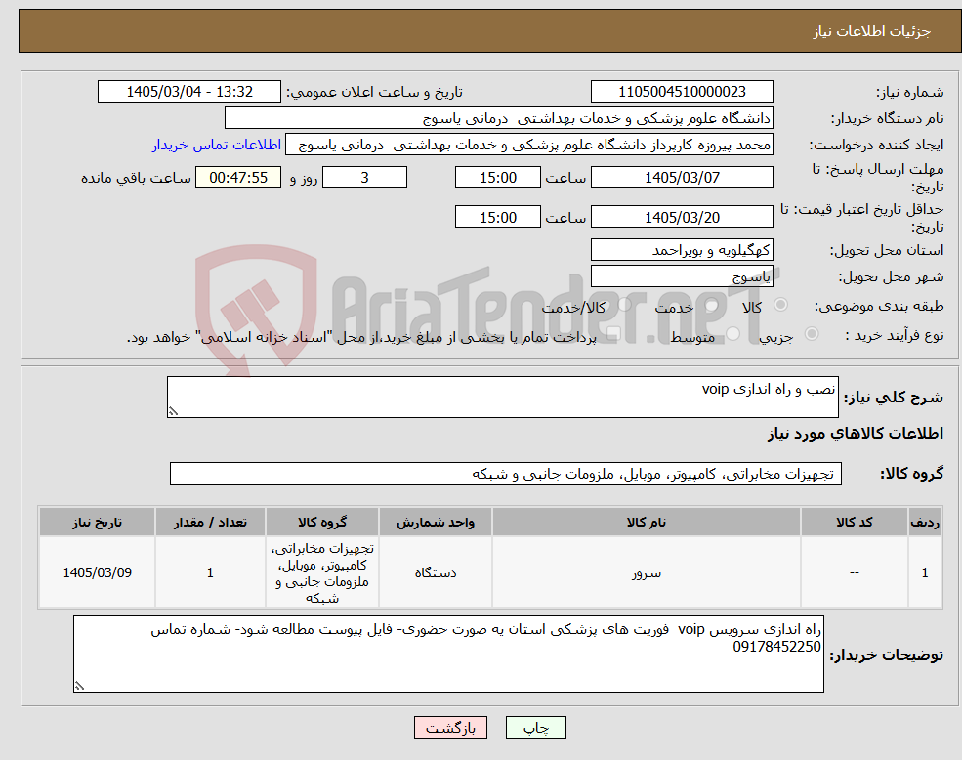Select the خدمت radio button

tap(712, 305)
